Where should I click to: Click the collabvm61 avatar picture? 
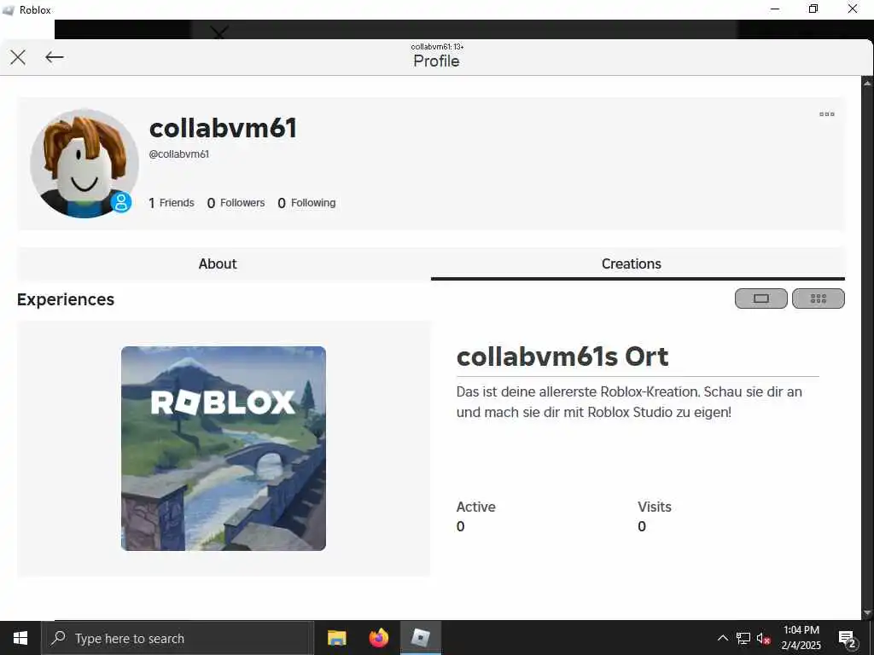pos(84,163)
